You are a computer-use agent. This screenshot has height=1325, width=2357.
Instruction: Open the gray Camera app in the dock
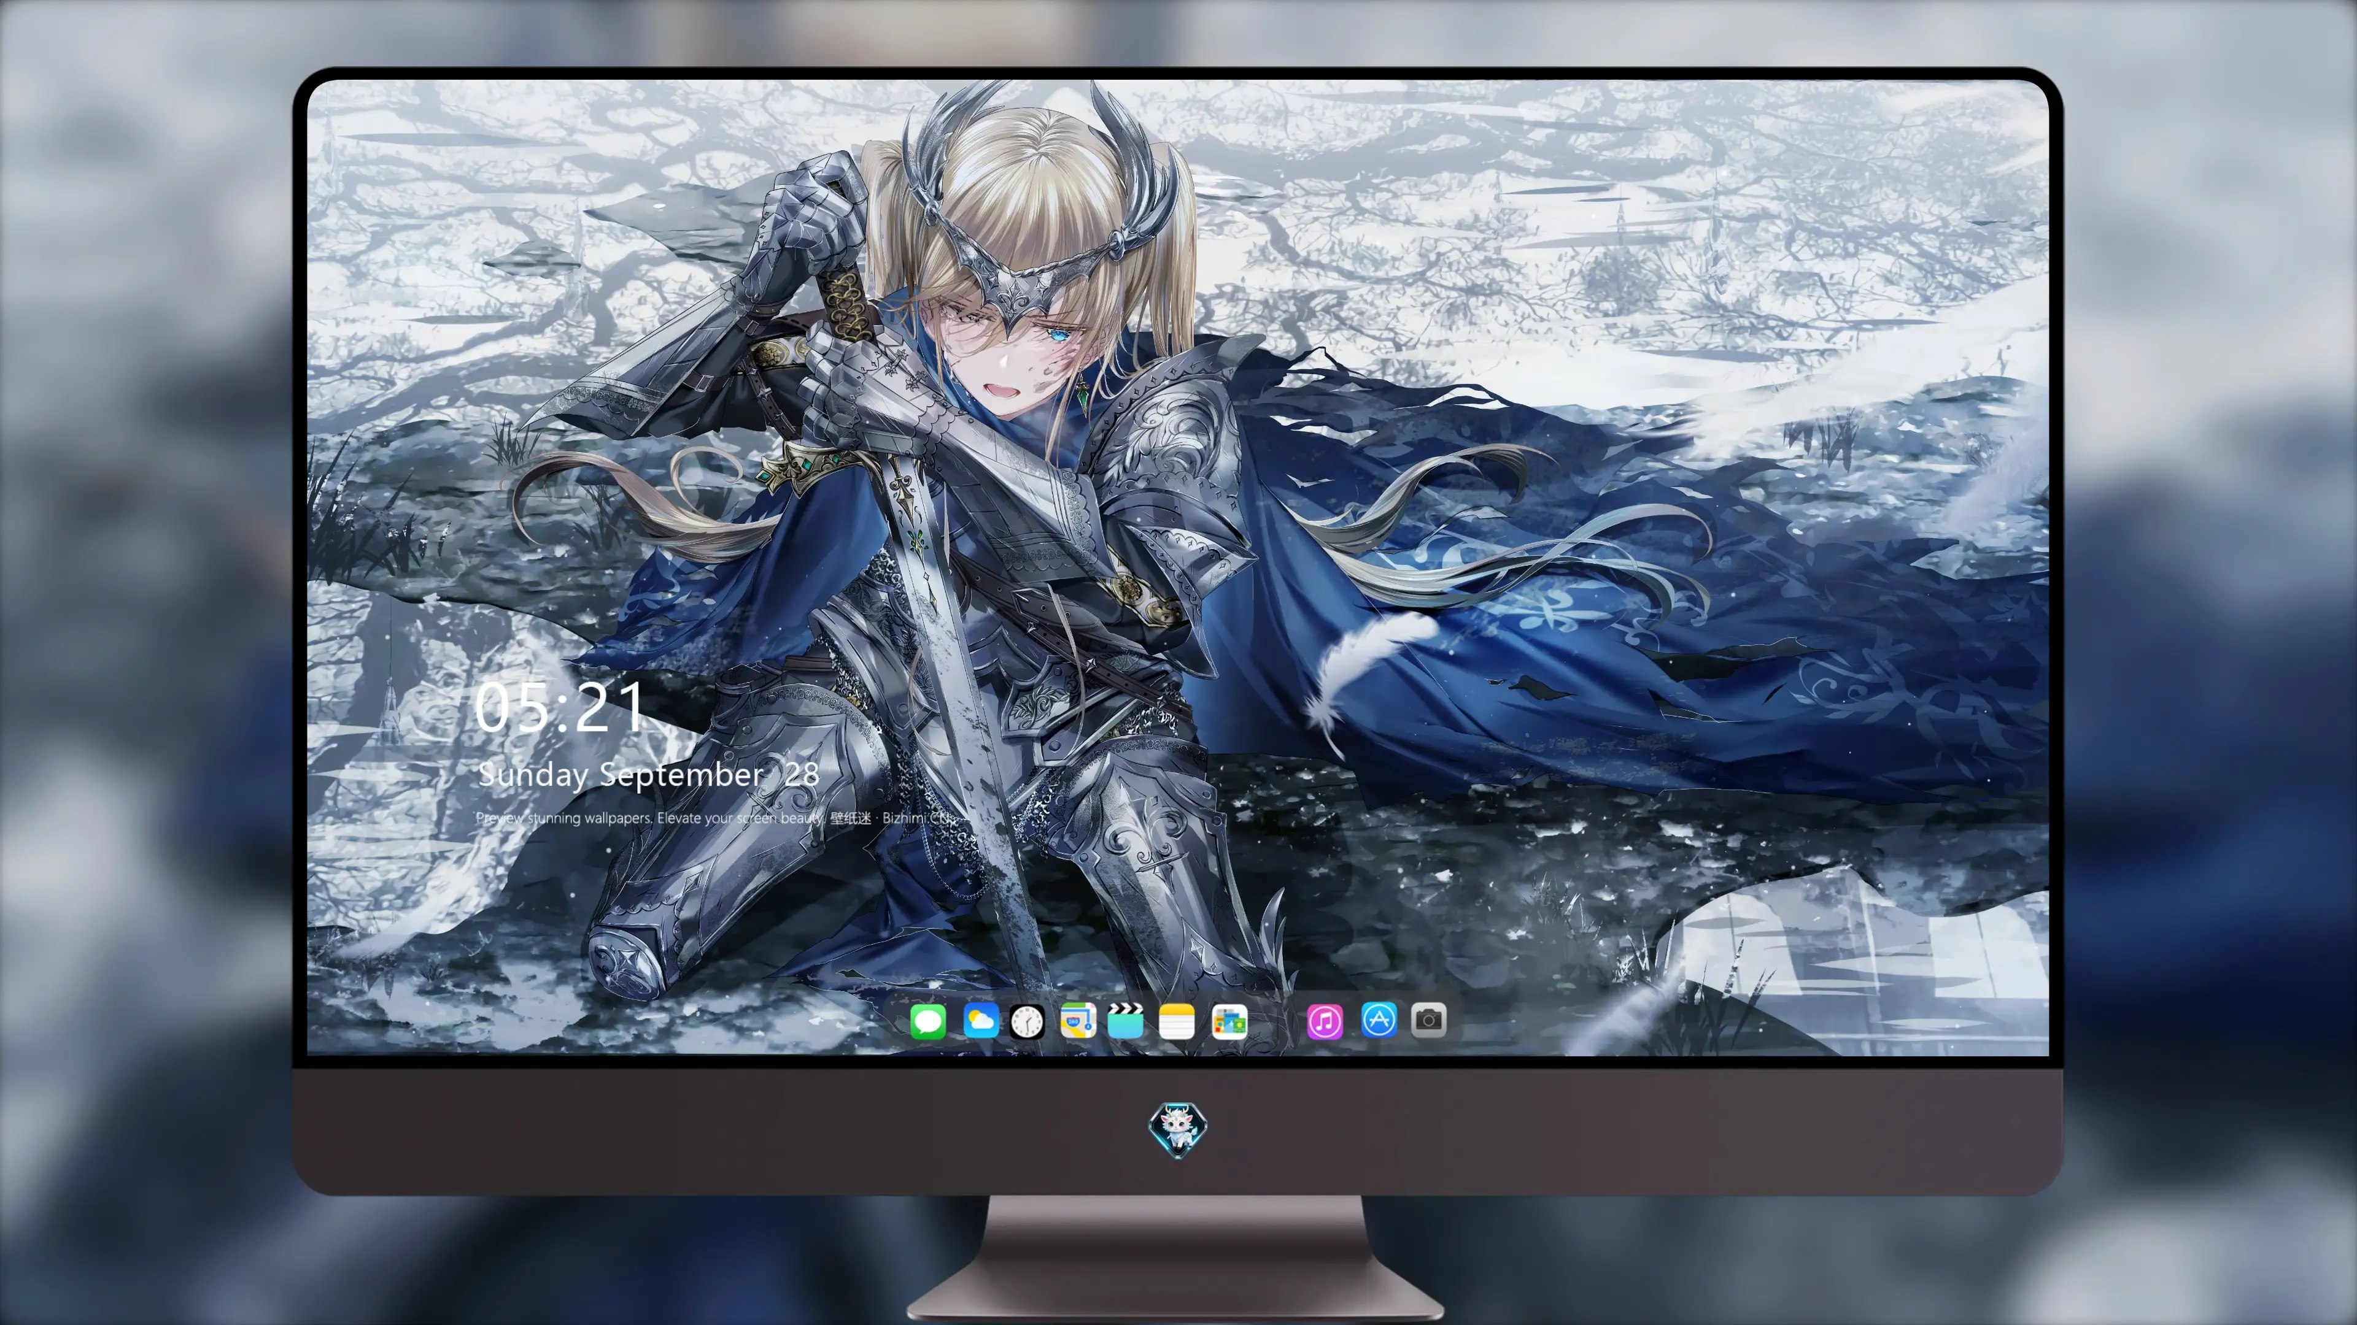click(x=1428, y=1020)
